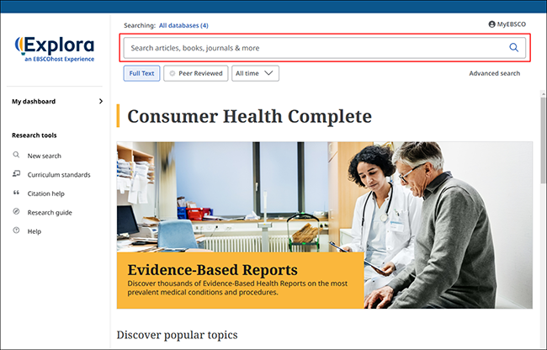Click the page vertical scrollbar thumb
The width and height of the screenshot is (547, 350).
pos(543,140)
